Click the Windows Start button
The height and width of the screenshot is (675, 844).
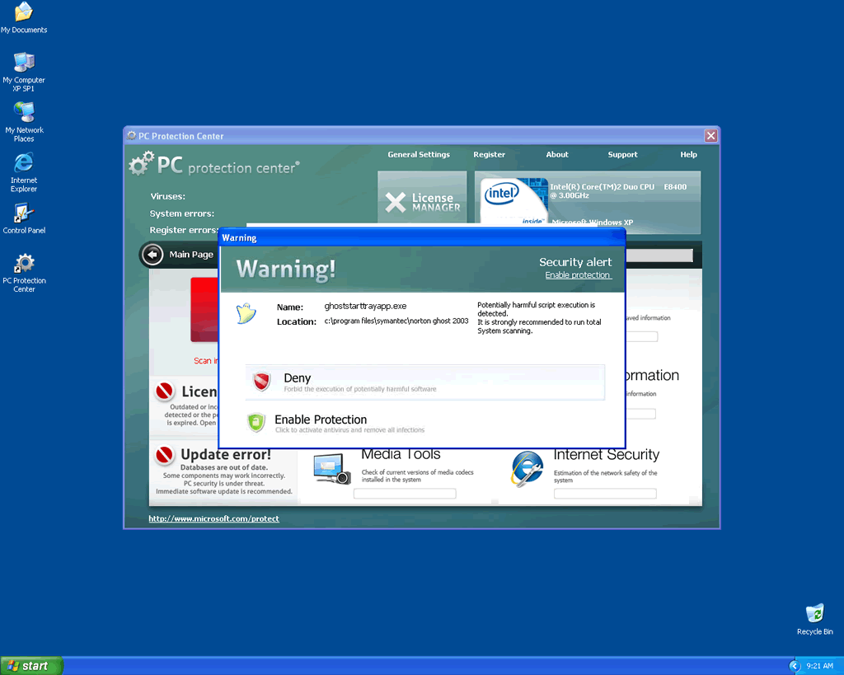click(31, 666)
